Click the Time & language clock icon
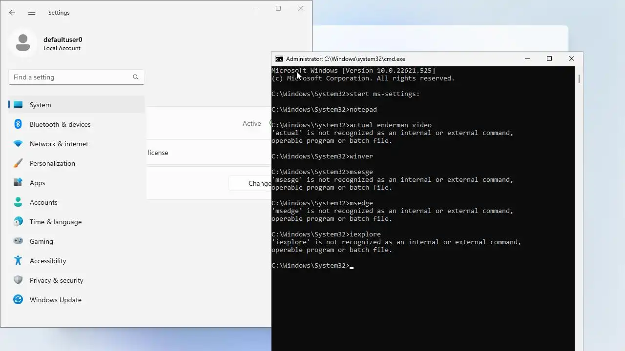The width and height of the screenshot is (625, 351). (x=18, y=221)
